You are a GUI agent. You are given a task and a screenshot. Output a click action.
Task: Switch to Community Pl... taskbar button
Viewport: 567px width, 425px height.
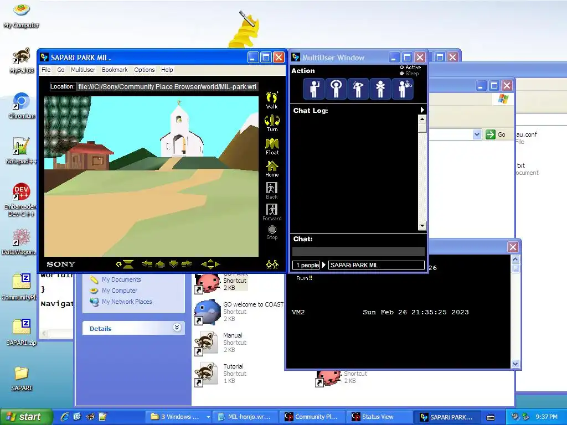[312, 417]
